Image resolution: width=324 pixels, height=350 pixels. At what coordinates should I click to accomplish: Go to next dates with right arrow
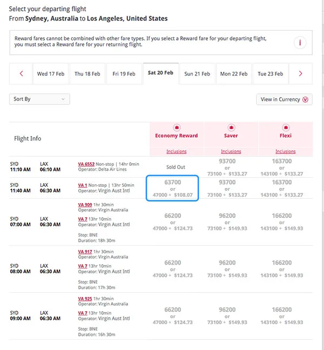point(300,74)
